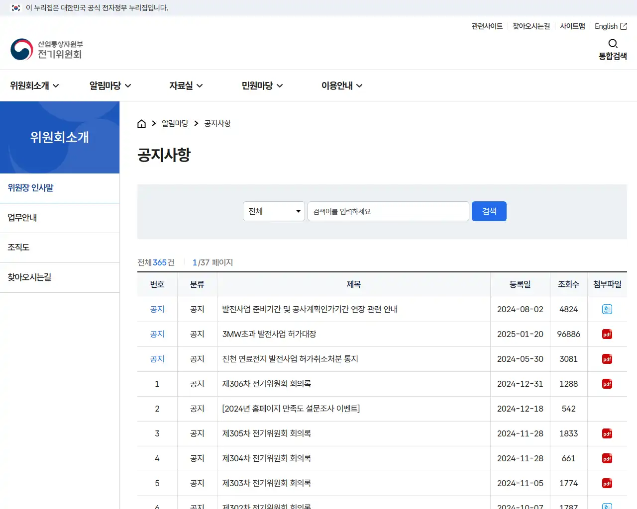Download the PDF for 진천 연료전지 notice
Image resolution: width=637 pixels, height=509 pixels.
click(607, 359)
